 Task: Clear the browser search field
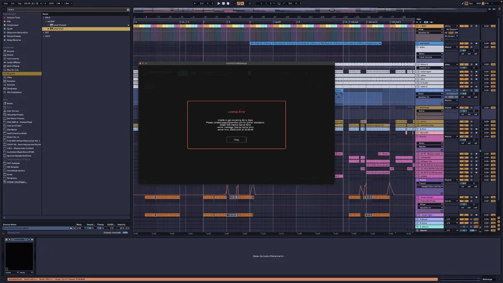(128, 10)
